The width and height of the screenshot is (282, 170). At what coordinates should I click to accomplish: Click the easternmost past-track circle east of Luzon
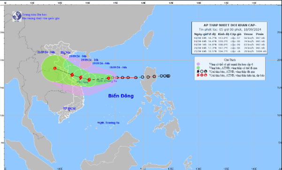(168, 76)
